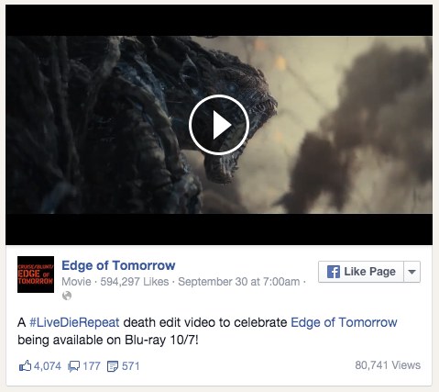Play the Edge of Tomorrow video

(x=219, y=125)
